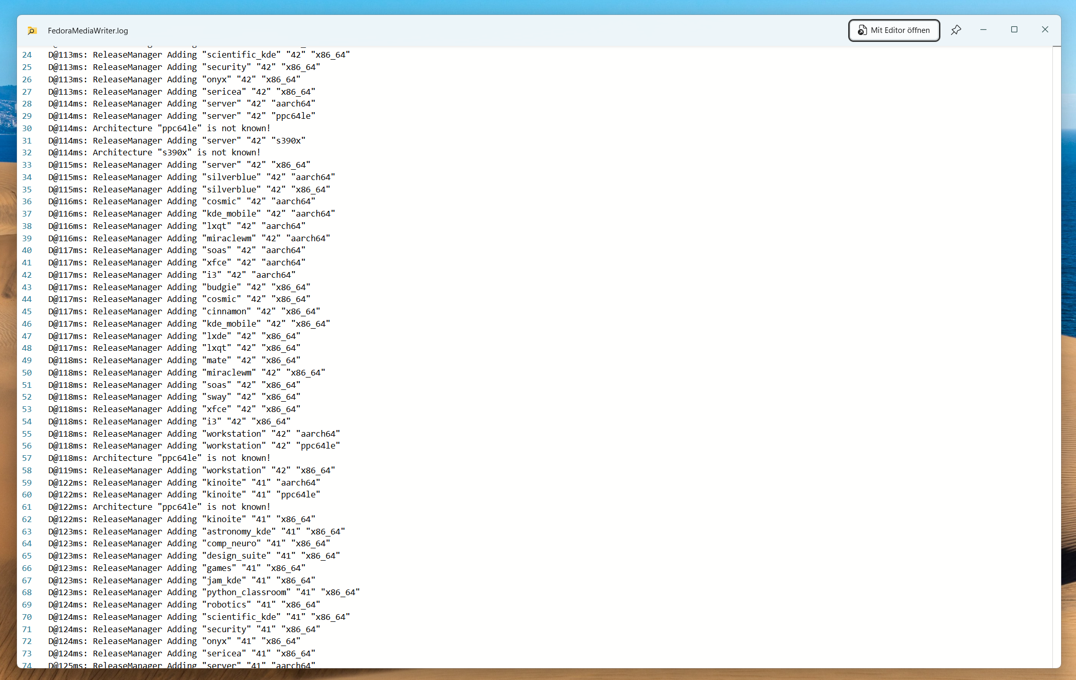Click line 33 adding "server" "42" "x86_64"
Screen dimensions: 1076x680
(x=180, y=165)
